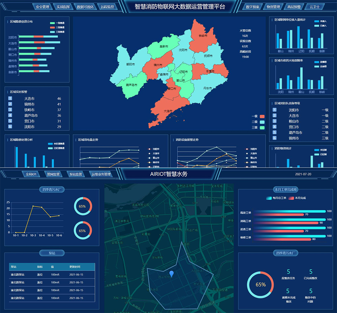Click rank 1 badge in 区域实时报警 list
This screenshot has height=313, width=337.
point(10,99)
